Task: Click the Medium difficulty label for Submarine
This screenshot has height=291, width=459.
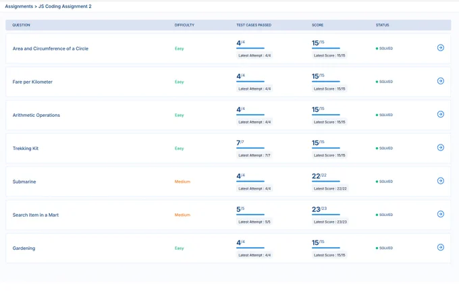Action: [182, 182]
